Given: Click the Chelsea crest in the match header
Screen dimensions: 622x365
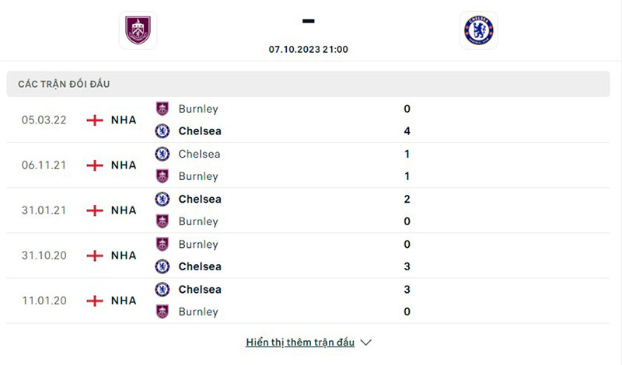Looking at the screenshot, I should coord(478,30).
